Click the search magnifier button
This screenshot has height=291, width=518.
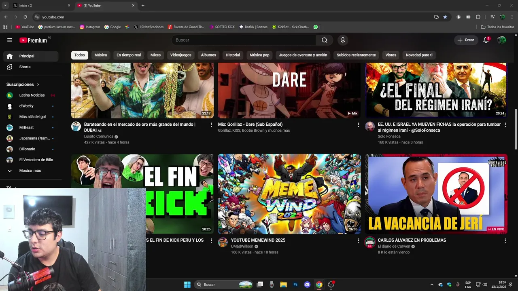click(x=325, y=40)
